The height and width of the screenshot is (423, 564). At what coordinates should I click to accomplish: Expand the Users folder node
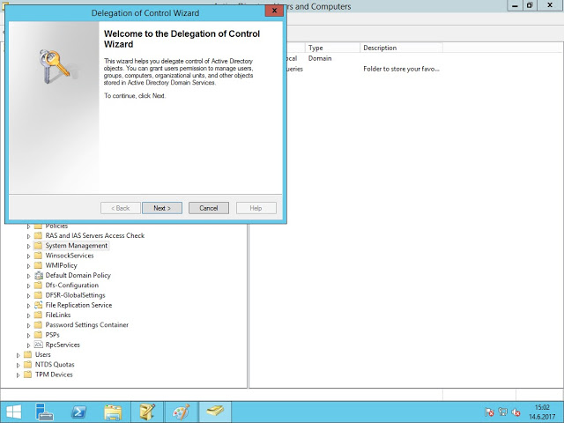tap(19, 355)
